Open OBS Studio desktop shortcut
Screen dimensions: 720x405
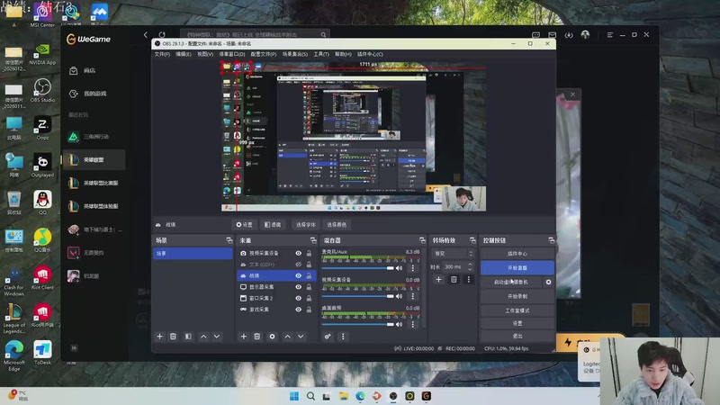click(x=42, y=90)
